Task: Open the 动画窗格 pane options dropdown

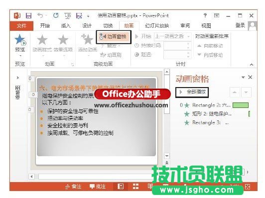Action: pyautogui.click(x=243, y=77)
